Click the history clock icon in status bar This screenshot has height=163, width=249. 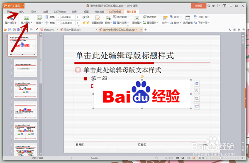157,158
